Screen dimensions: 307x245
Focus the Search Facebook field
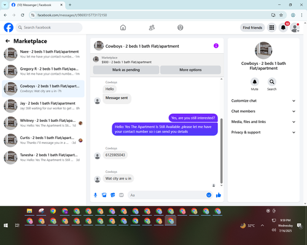(x=49, y=28)
